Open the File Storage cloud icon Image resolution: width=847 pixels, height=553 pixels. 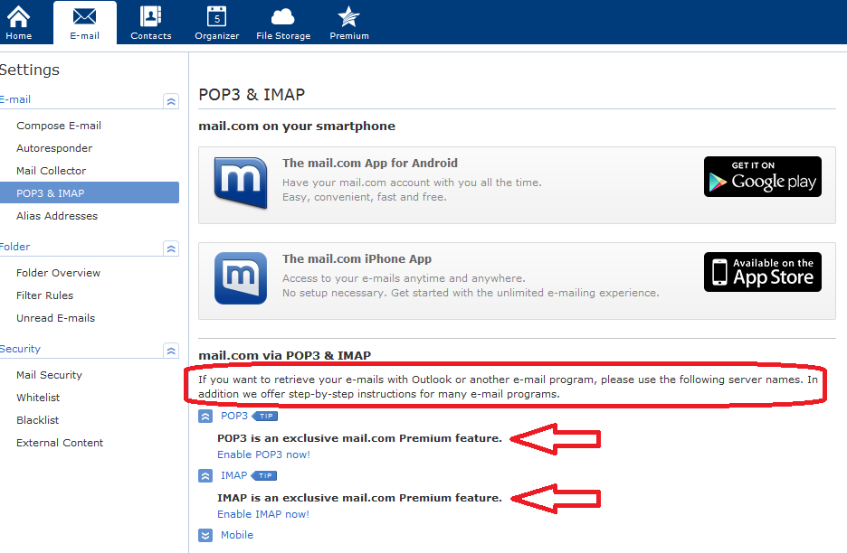coord(283,17)
